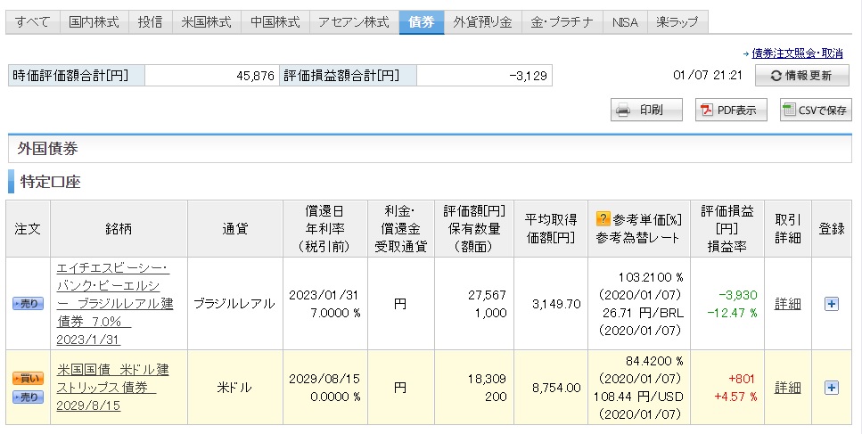862x434 pixels.
Task: Click the 特定口座 heading
Action: (51, 182)
